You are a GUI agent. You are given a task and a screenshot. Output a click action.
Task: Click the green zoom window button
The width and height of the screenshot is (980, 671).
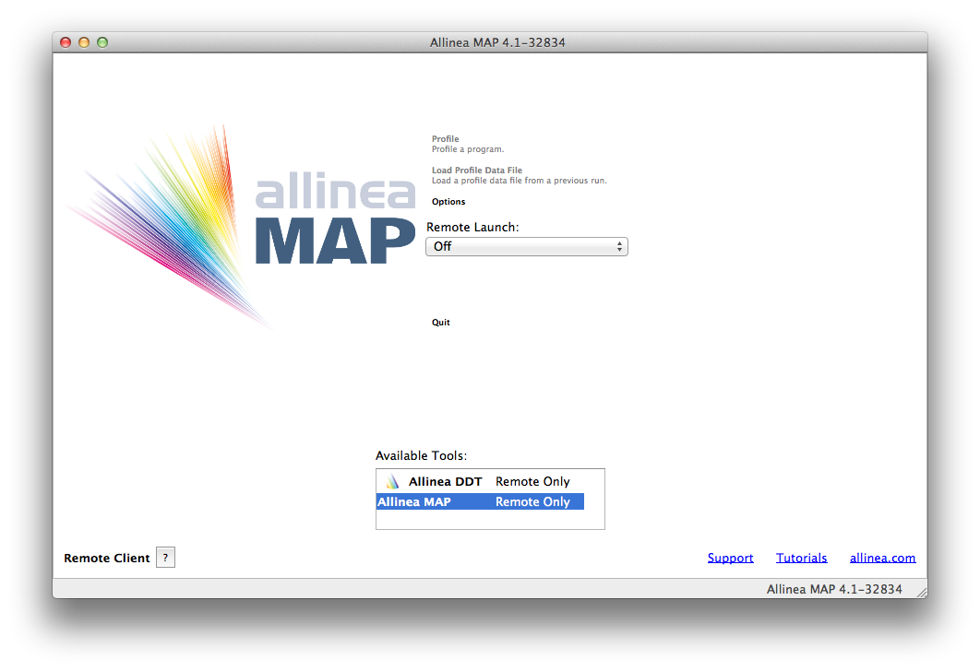(x=102, y=42)
